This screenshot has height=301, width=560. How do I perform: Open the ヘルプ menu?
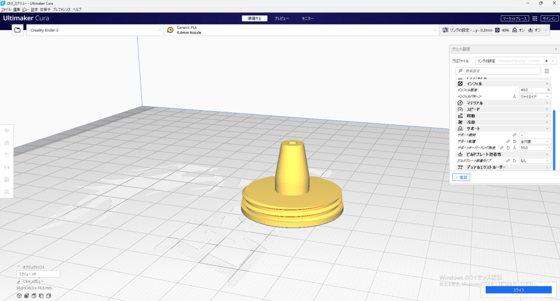pos(77,10)
